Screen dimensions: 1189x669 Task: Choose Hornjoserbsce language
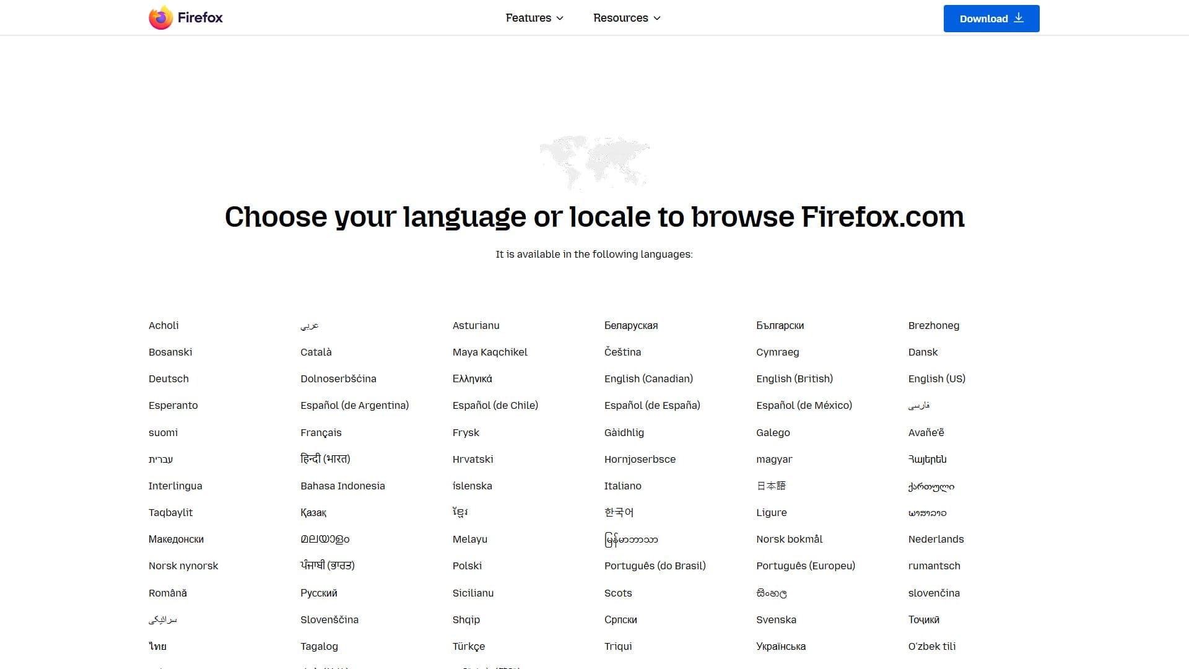pos(640,459)
